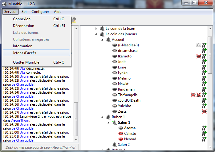Click the Le coin des joueurs channel icon

pyautogui.click(x=102, y=34)
